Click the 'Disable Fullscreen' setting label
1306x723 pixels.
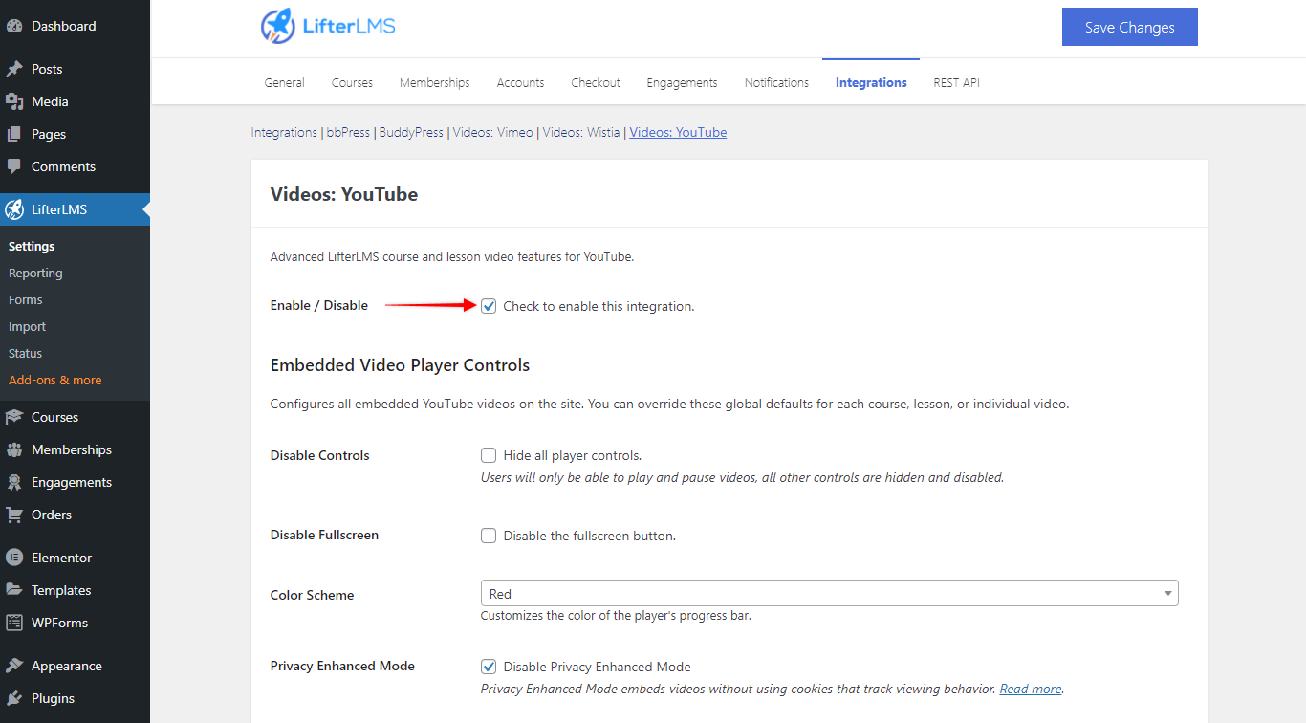point(324,535)
